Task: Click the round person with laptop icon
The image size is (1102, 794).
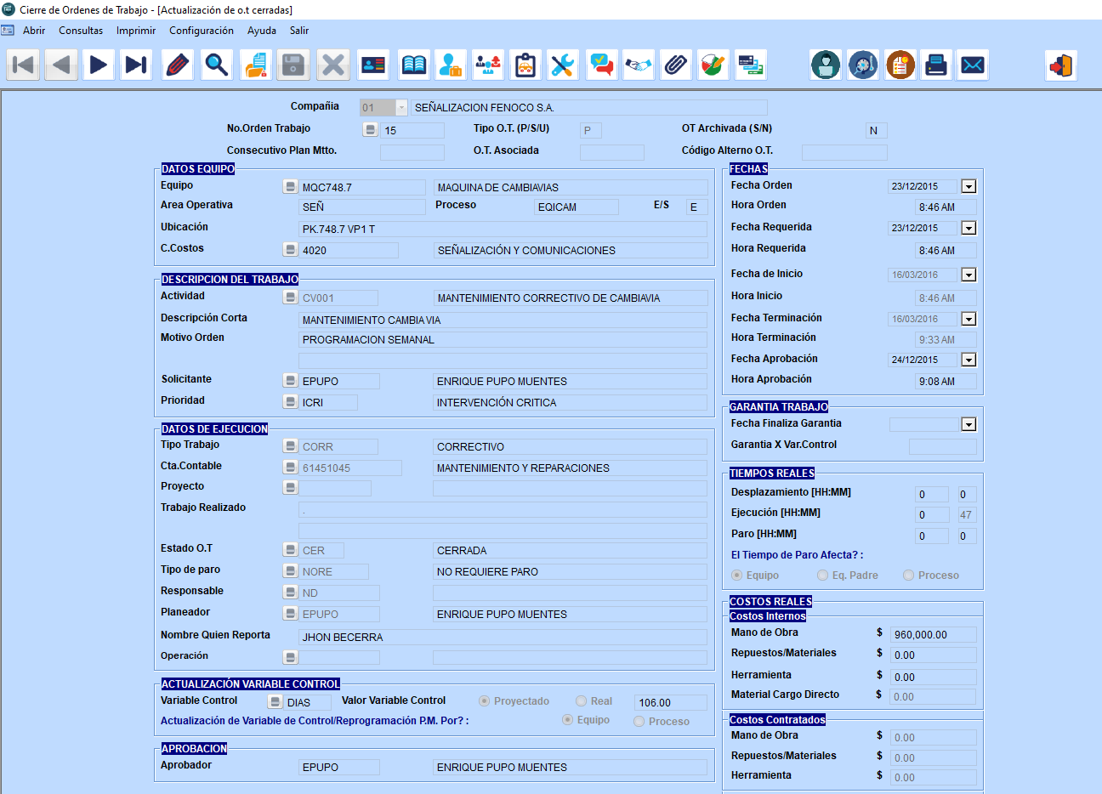Action: (826, 65)
